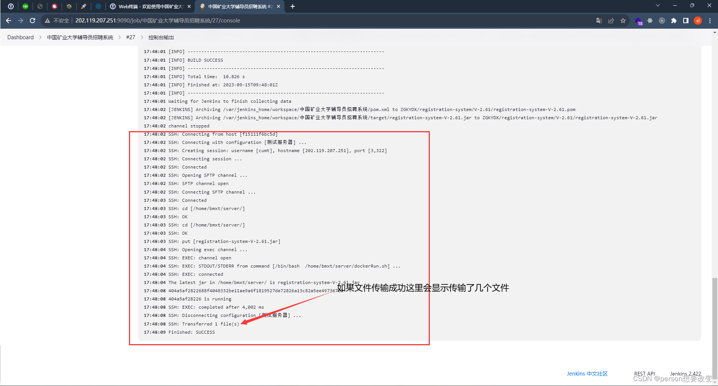This screenshot has width=718, height=386.
Task: Go forward in browser history
Action: [21, 21]
